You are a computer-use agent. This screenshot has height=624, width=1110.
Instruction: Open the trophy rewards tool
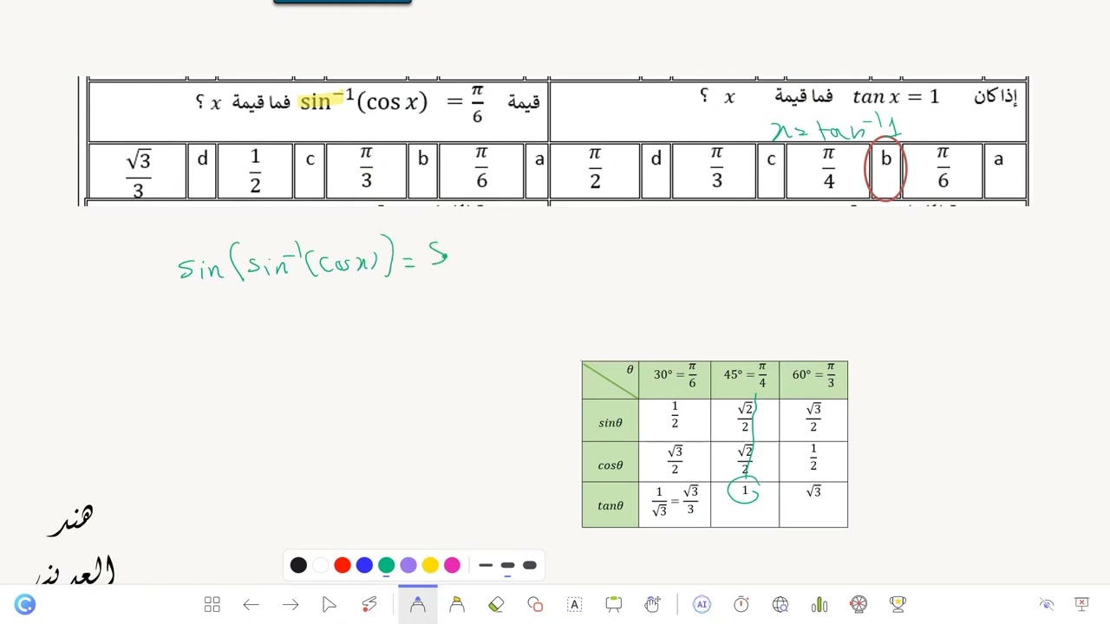pos(898,605)
